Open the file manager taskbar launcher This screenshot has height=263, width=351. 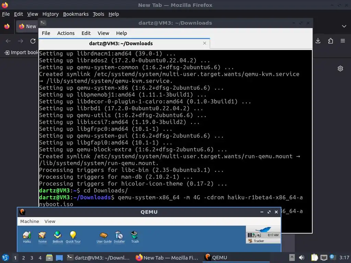pos(49,258)
